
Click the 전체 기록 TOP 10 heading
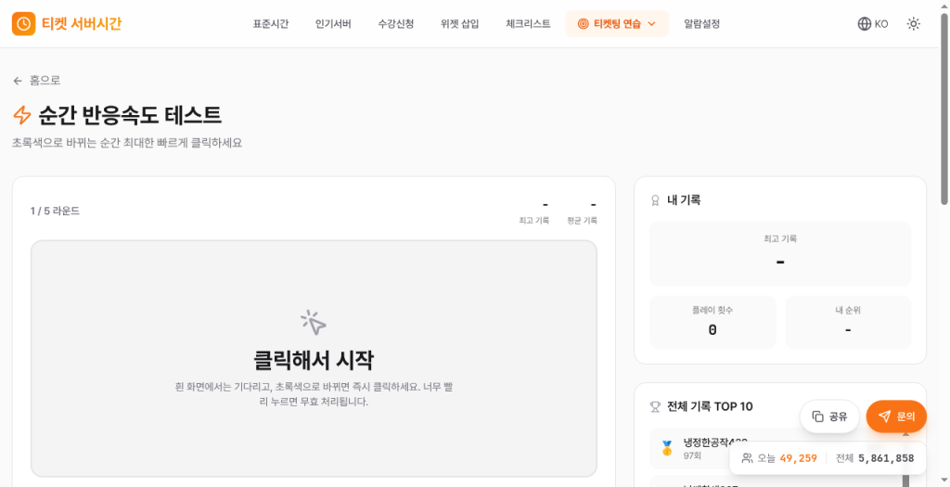coord(710,406)
